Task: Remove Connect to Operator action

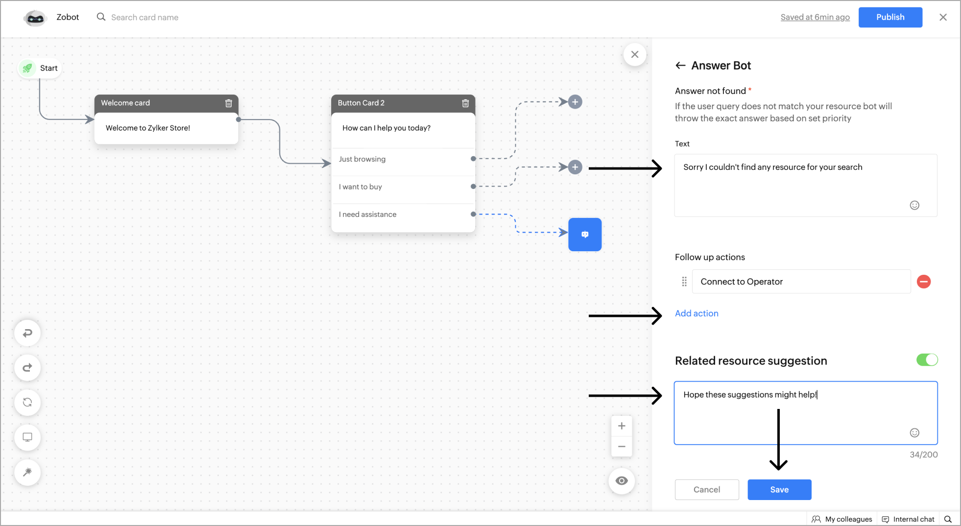Action: 924,282
